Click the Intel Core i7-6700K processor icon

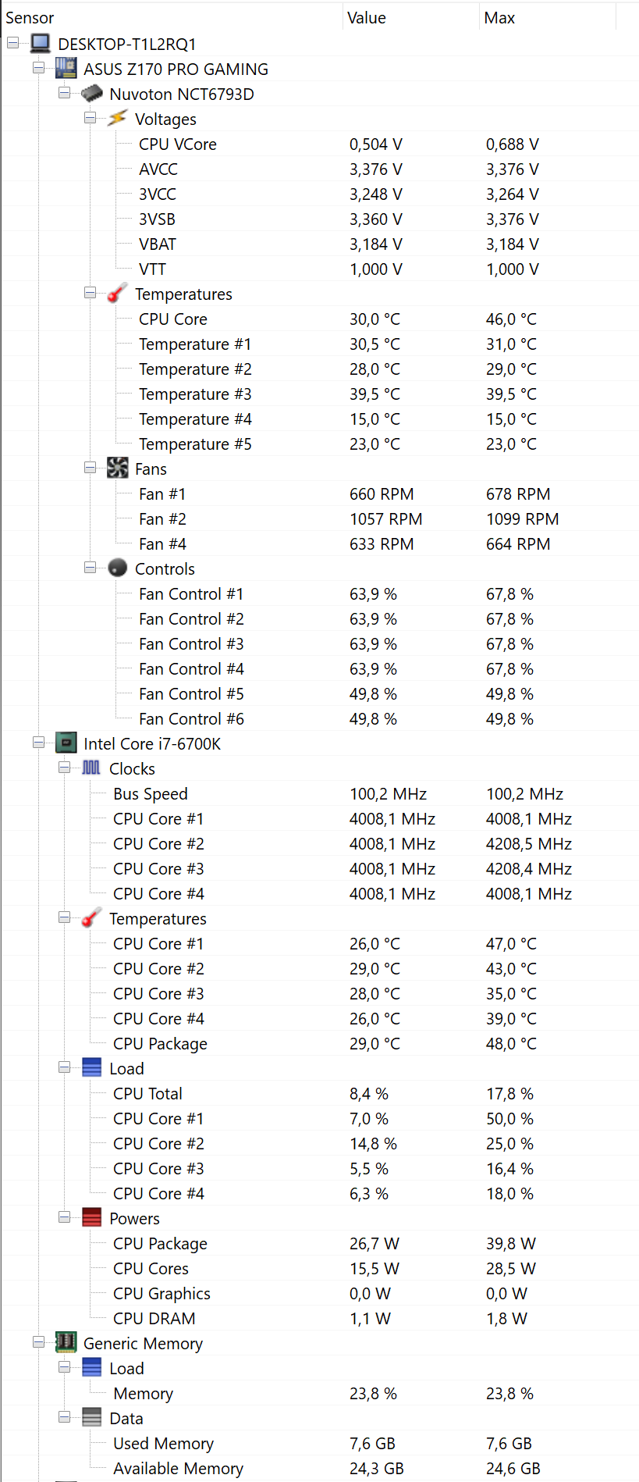click(x=66, y=743)
